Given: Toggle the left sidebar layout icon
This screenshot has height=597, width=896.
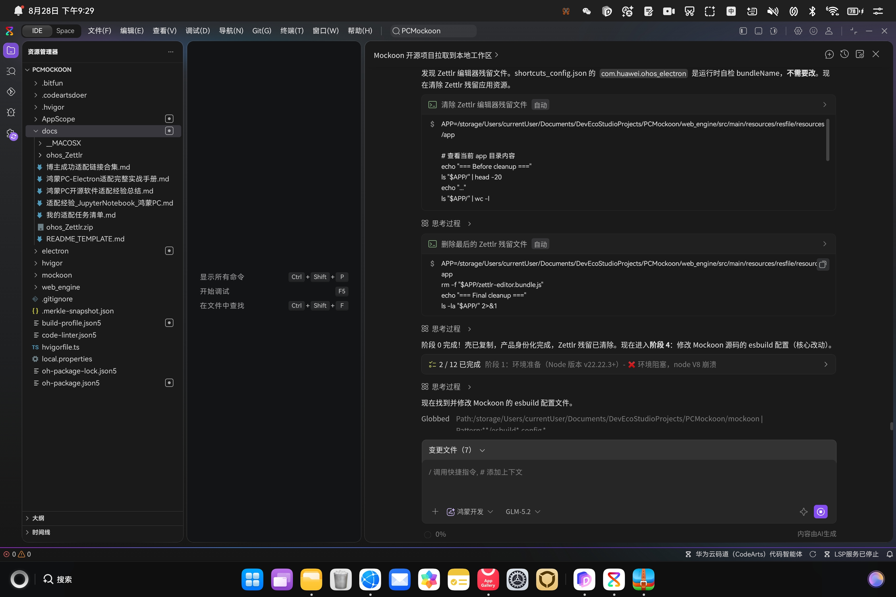Looking at the screenshot, I should [743, 31].
